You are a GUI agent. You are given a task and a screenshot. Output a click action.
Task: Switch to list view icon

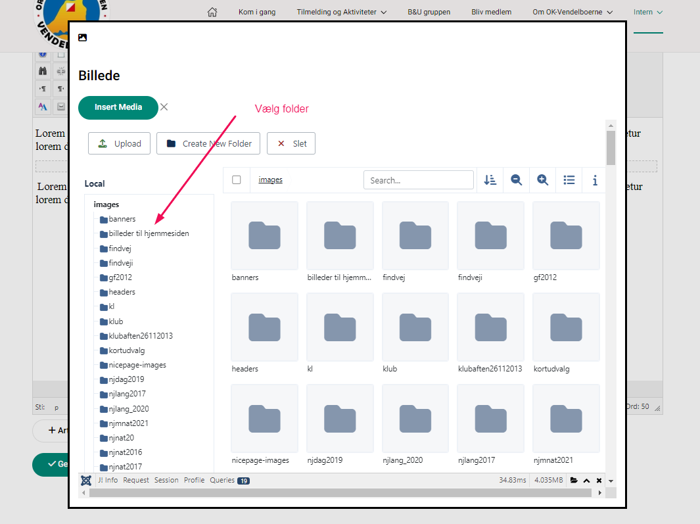pos(569,180)
